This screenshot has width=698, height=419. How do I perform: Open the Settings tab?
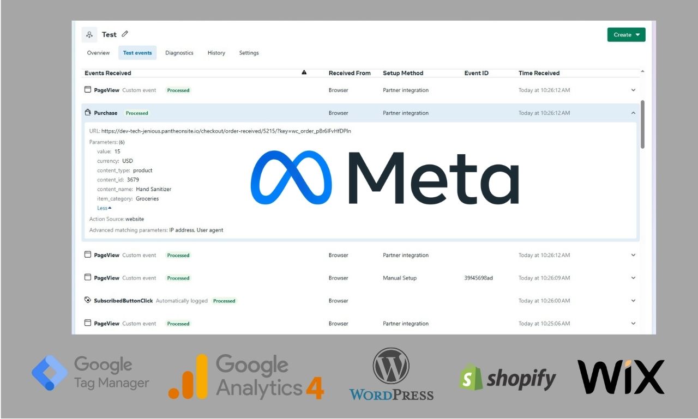point(249,53)
